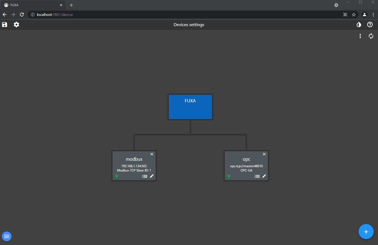
Task: Open the three-dot options menu below toolbar
Action: (x=360, y=36)
